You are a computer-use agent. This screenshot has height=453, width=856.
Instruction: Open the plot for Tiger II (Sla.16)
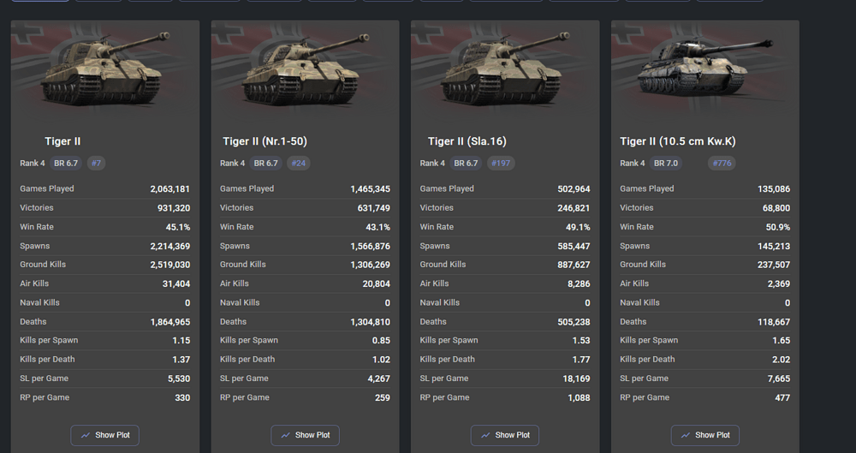[x=504, y=435]
